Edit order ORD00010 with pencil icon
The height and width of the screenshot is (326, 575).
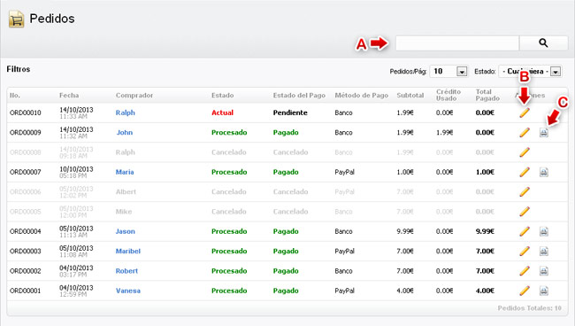525,113
